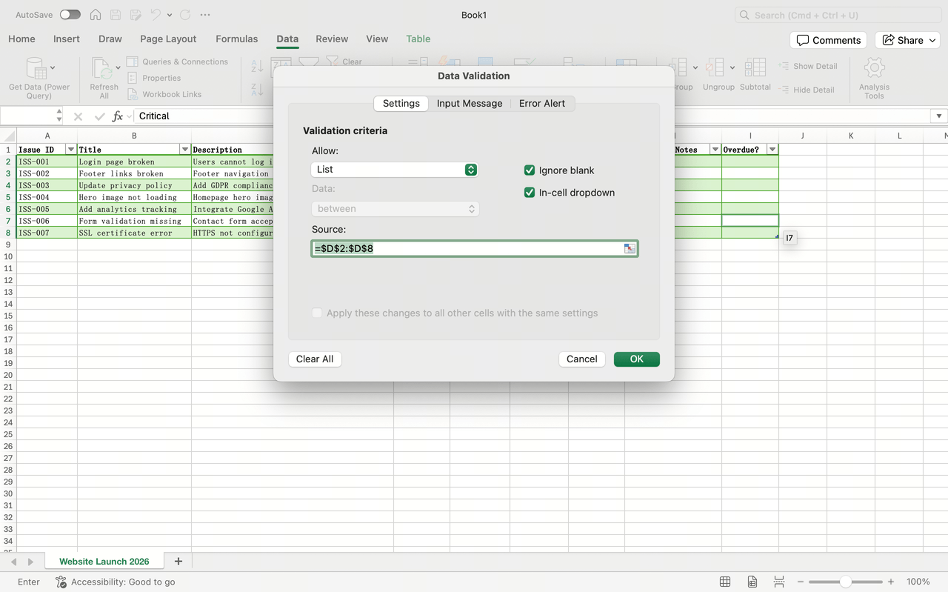Go to the Home icon in title bar
Image resolution: width=948 pixels, height=592 pixels.
coord(96,15)
